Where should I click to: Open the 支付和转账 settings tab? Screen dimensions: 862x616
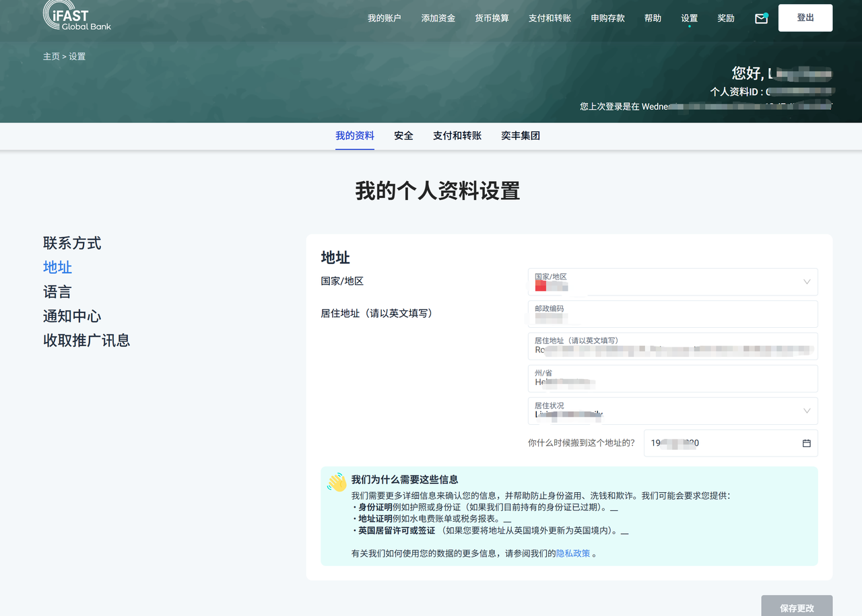click(457, 135)
